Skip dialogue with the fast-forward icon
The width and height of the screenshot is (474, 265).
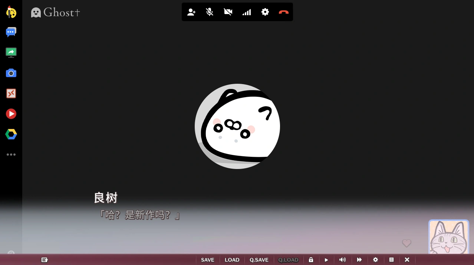pos(359,260)
